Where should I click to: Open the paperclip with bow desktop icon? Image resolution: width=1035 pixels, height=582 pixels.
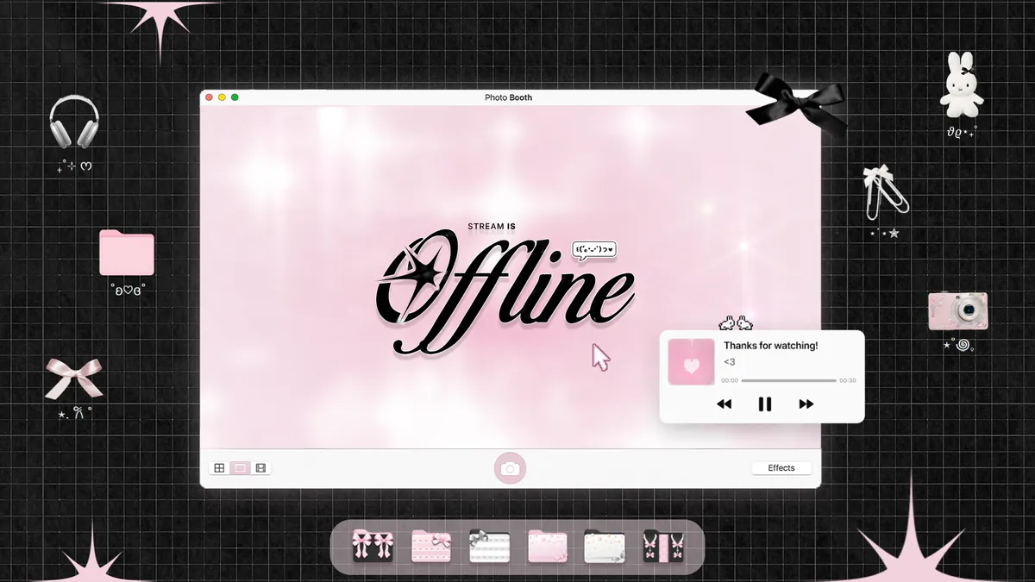pyautogui.click(x=884, y=192)
